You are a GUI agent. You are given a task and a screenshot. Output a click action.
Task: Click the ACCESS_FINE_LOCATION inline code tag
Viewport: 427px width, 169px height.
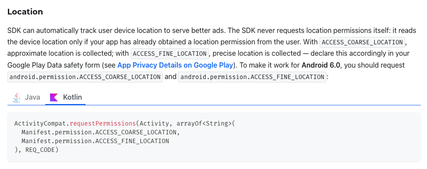(170, 54)
